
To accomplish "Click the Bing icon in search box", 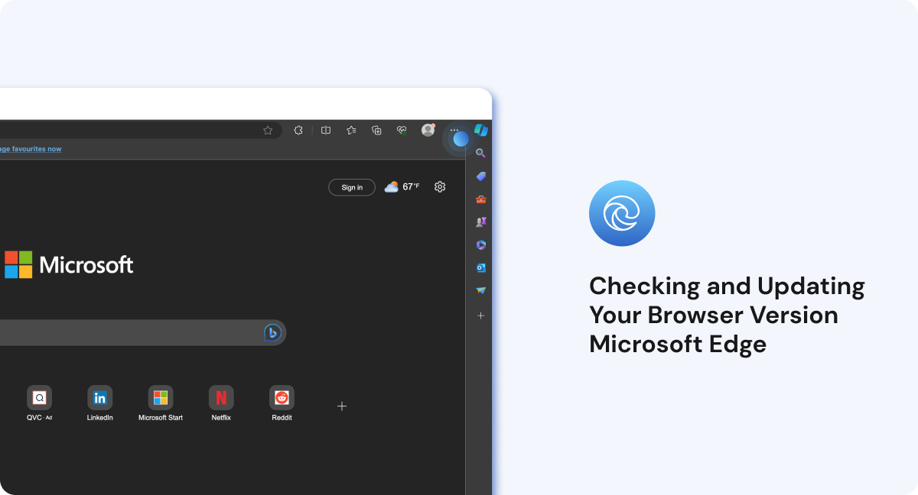I will (272, 332).
